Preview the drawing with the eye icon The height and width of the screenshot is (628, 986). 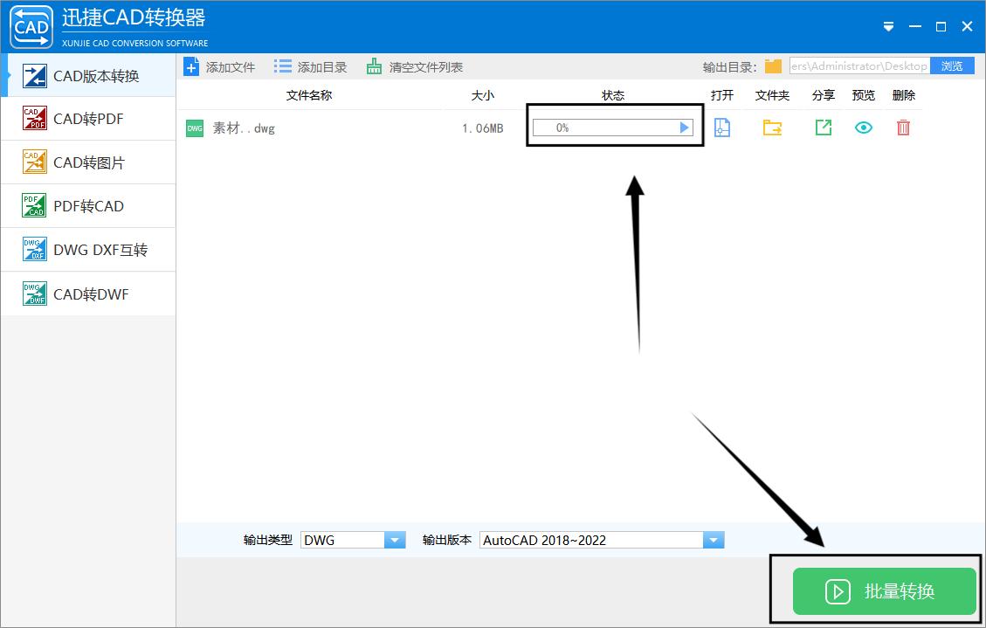[x=864, y=128]
